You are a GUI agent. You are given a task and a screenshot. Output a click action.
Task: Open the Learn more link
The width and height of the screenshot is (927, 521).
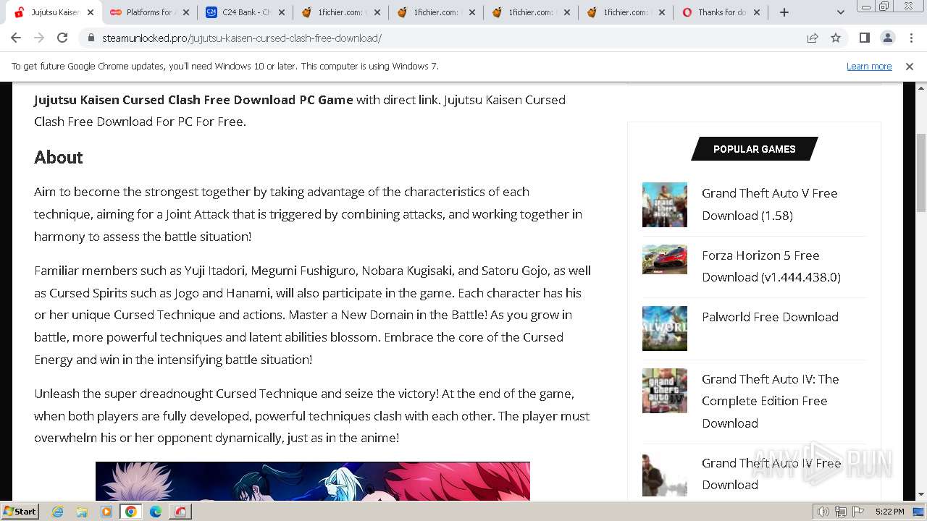[x=869, y=66]
